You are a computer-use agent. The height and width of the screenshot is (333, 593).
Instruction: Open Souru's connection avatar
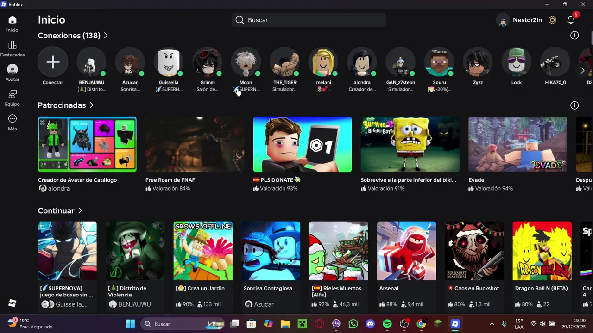click(439, 62)
